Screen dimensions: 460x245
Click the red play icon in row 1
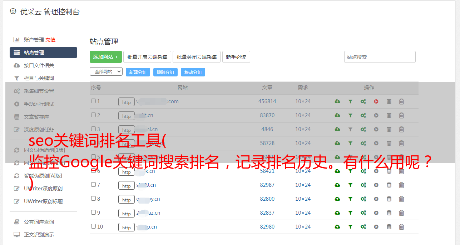(376, 101)
